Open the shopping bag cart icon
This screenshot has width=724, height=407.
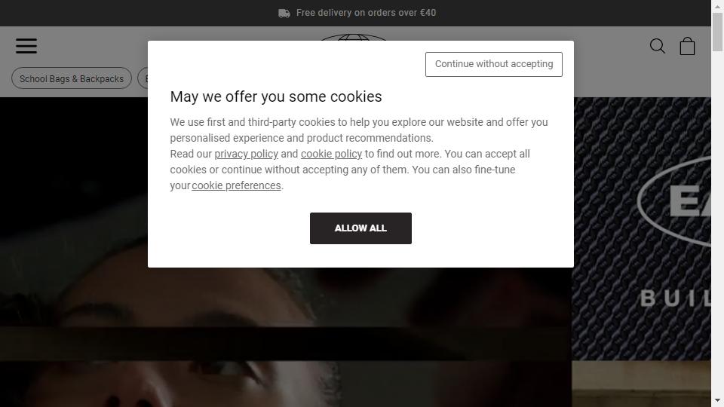point(687,46)
